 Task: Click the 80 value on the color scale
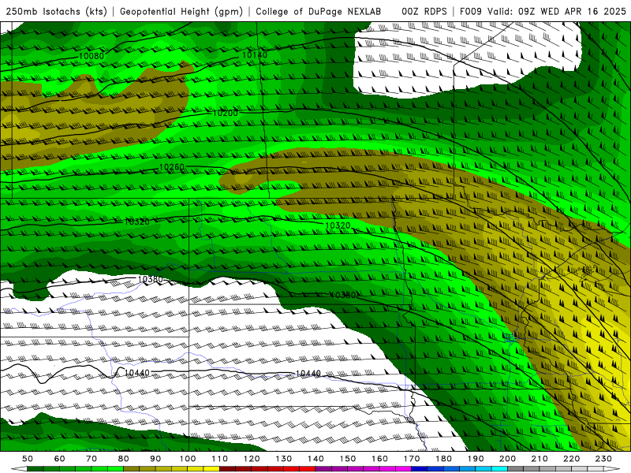[124, 459]
